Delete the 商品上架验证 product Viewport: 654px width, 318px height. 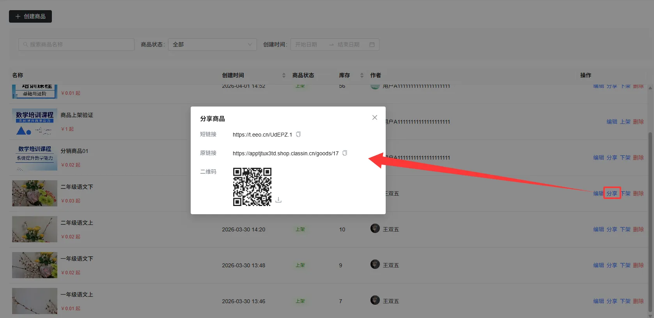pyautogui.click(x=638, y=122)
